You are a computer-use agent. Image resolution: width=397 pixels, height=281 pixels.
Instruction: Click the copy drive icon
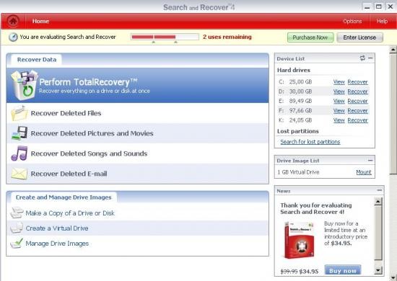pyautogui.click(x=17, y=213)
